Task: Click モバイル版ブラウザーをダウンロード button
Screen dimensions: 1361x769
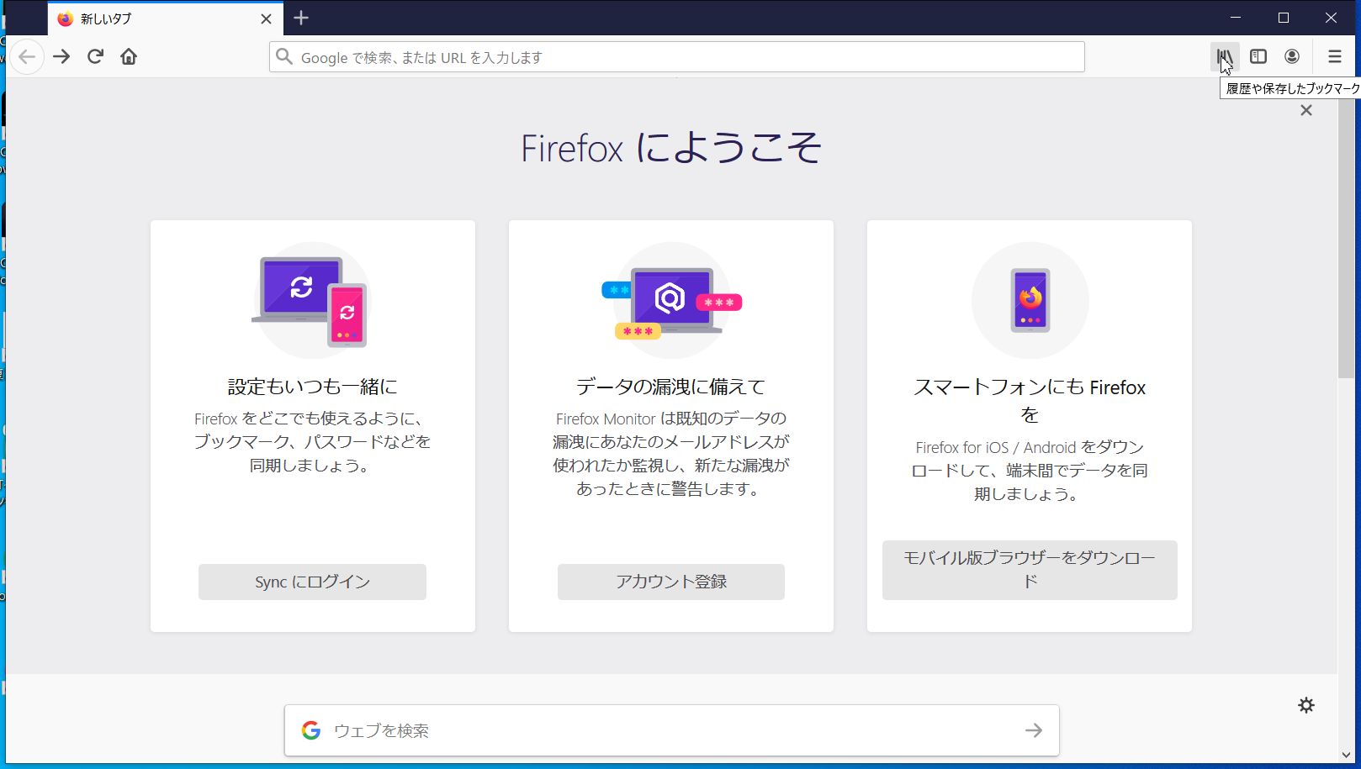Action: [x=1030, y=570]
